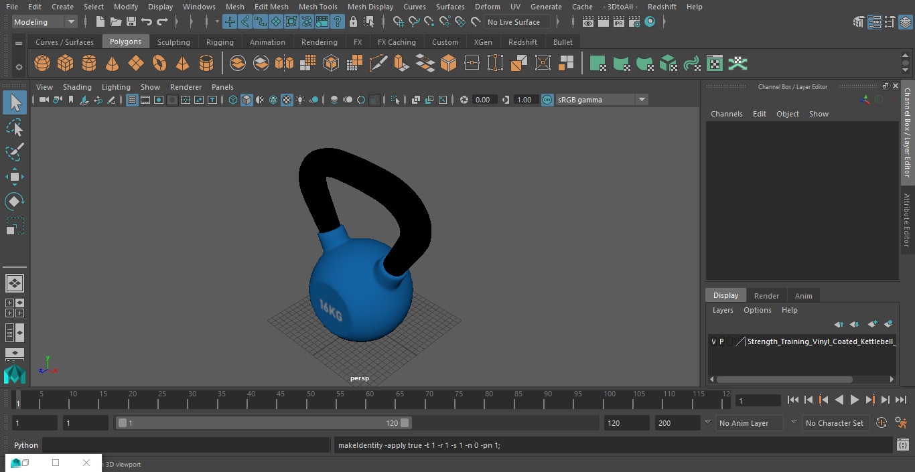This screenshot has width=915, height=472.
Task: Create a polygon pipe from the shelf
Action: pyautogui.click(x=206, y=64)
